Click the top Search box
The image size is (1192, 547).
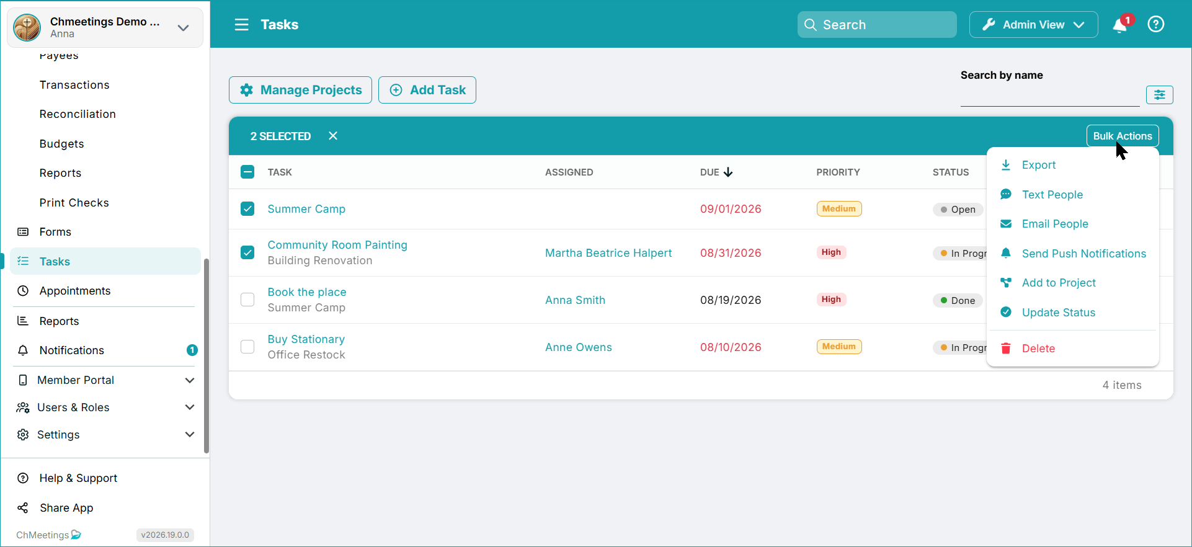[877, 25]
